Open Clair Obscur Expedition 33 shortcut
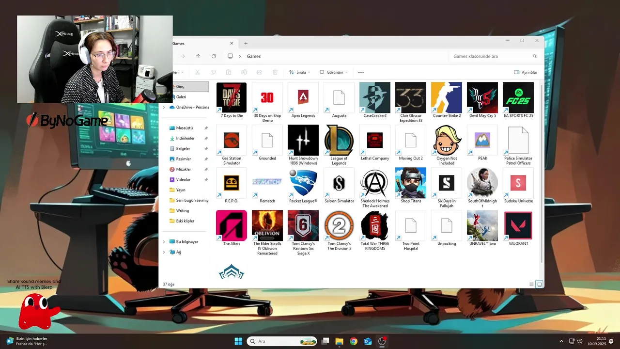 pos(411,97)
